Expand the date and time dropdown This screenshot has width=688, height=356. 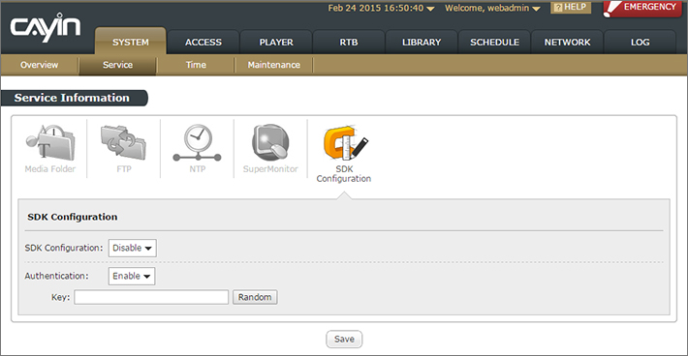tap(381, 8)
